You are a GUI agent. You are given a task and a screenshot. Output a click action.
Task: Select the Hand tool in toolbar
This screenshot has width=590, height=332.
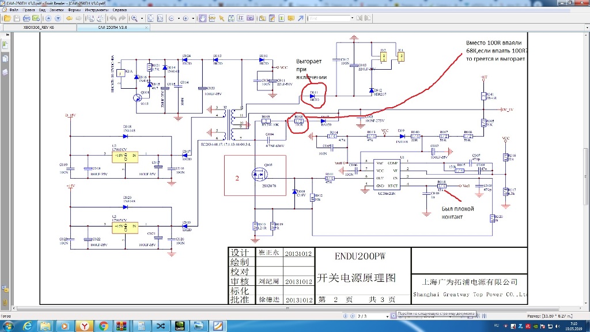point(203,18)
